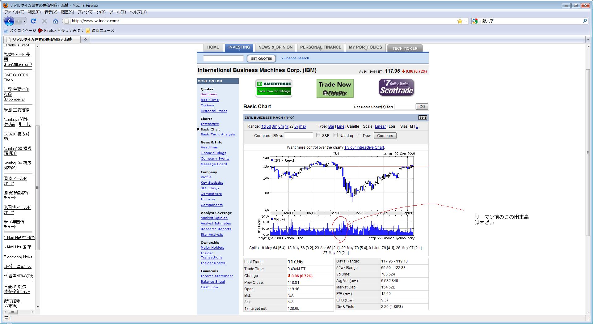
Task: Open the Historical Prices link
Action: click(214, 111)
